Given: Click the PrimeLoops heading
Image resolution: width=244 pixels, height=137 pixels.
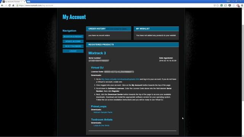Looking at the screenshot, I should click(x=99, y=107).
